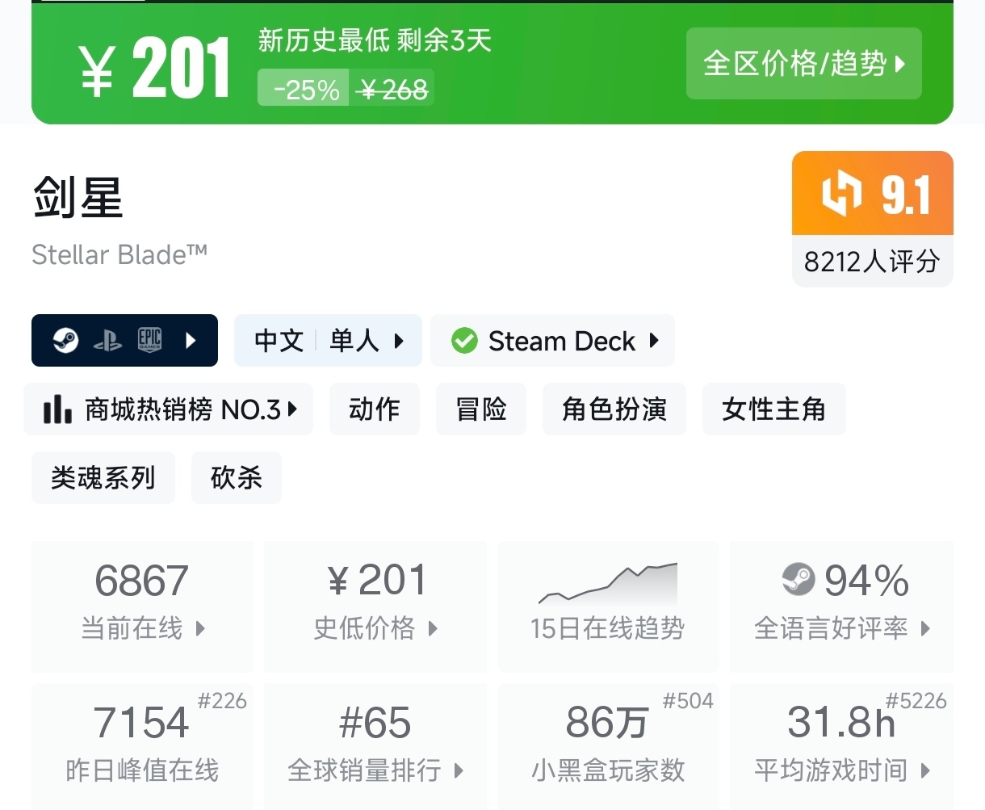Select the 动作 genre tag
The height and width of the screenshot is (810, 985).
375,409
